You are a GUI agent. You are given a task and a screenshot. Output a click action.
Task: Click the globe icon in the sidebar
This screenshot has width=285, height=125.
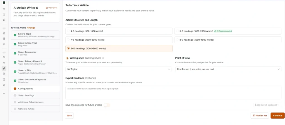[x=4, y=39]
